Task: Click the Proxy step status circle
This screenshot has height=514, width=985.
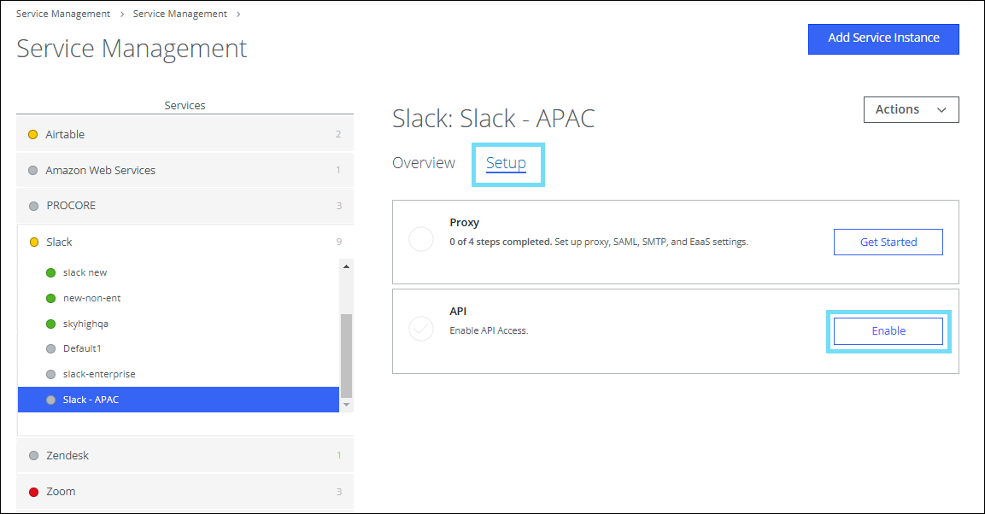Action: (421, 239)
